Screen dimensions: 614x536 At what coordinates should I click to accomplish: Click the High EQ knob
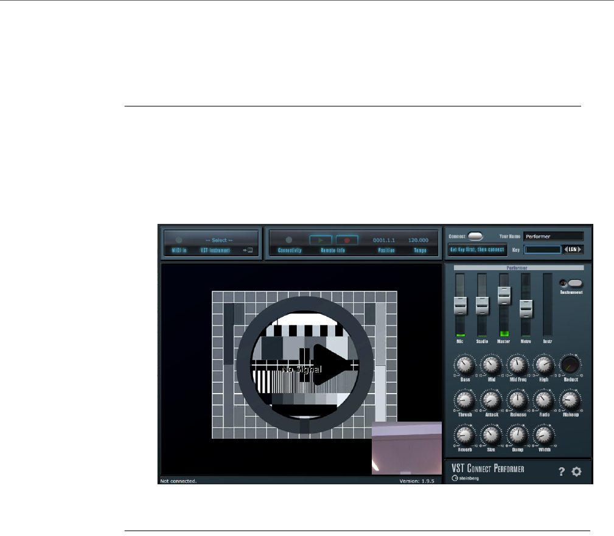click(x=544, y=365)
